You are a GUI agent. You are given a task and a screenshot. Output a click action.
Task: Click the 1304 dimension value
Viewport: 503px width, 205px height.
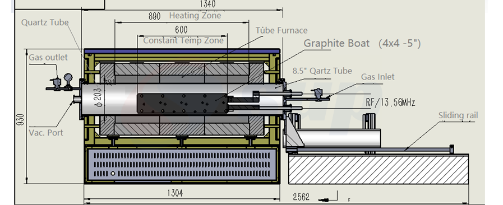coord(175,193)
